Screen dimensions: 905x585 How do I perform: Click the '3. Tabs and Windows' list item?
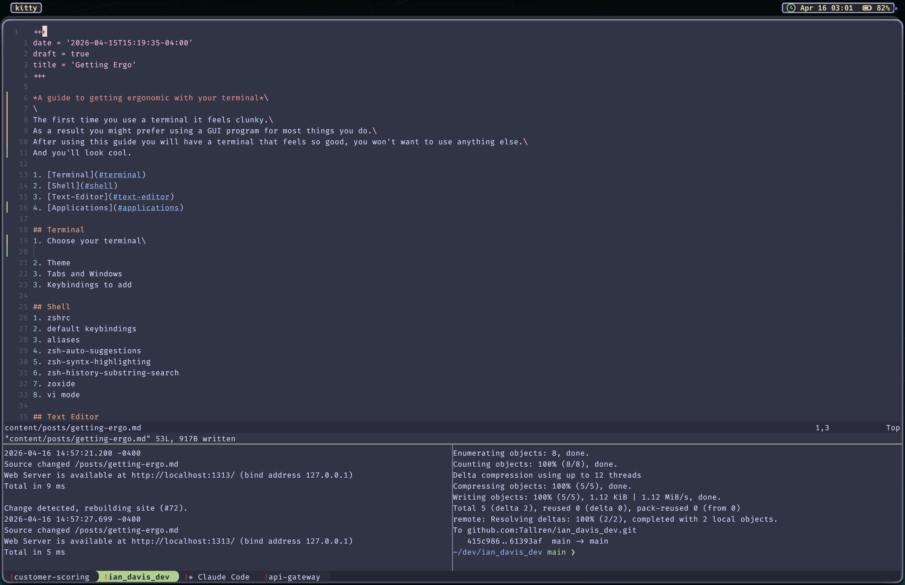[78, 274]
